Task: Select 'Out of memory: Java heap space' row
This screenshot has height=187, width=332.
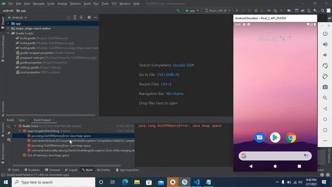Action: (x=46, y=155)
